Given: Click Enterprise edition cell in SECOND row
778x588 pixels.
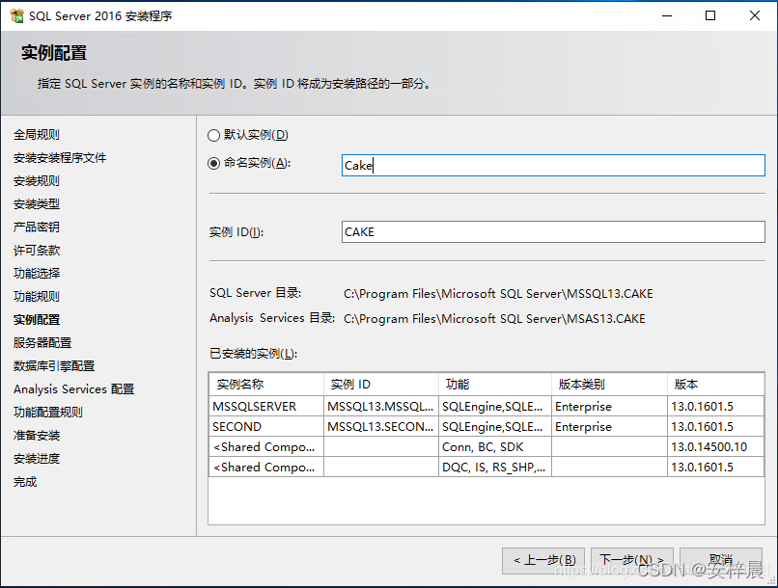Looking at the screenshot, I should click(609, 426).
